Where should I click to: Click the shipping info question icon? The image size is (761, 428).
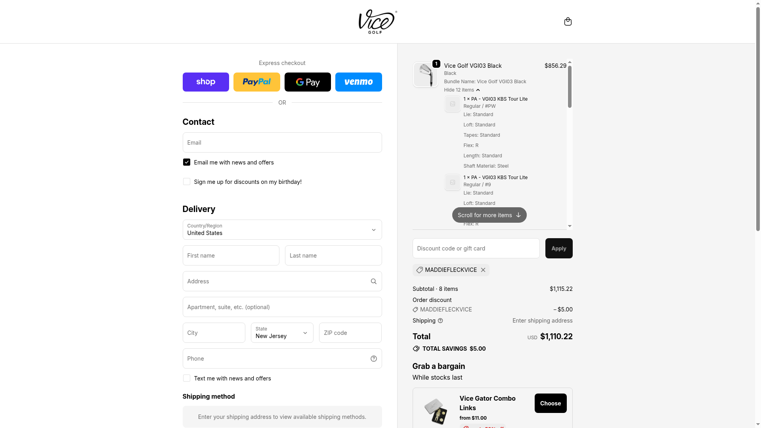point(440,321)
